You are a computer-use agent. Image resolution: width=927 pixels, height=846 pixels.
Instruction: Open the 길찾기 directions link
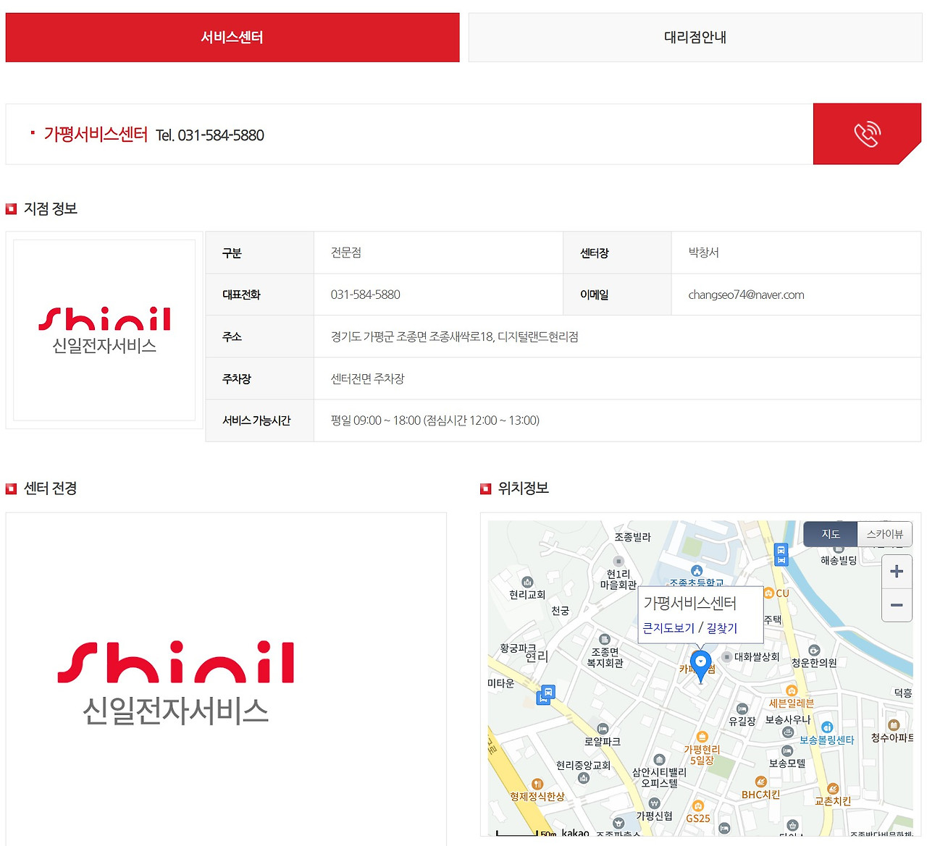point(722,628)
